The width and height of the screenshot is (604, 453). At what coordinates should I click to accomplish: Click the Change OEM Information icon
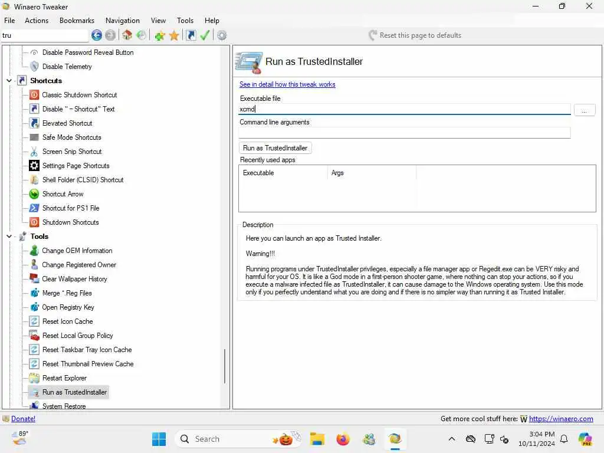tap(34, 251)
